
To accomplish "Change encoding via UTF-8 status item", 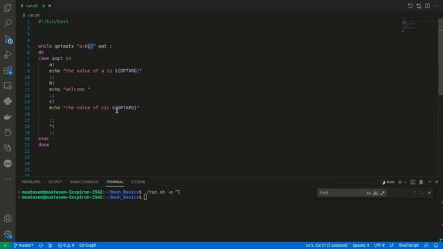I will (379, 246).
